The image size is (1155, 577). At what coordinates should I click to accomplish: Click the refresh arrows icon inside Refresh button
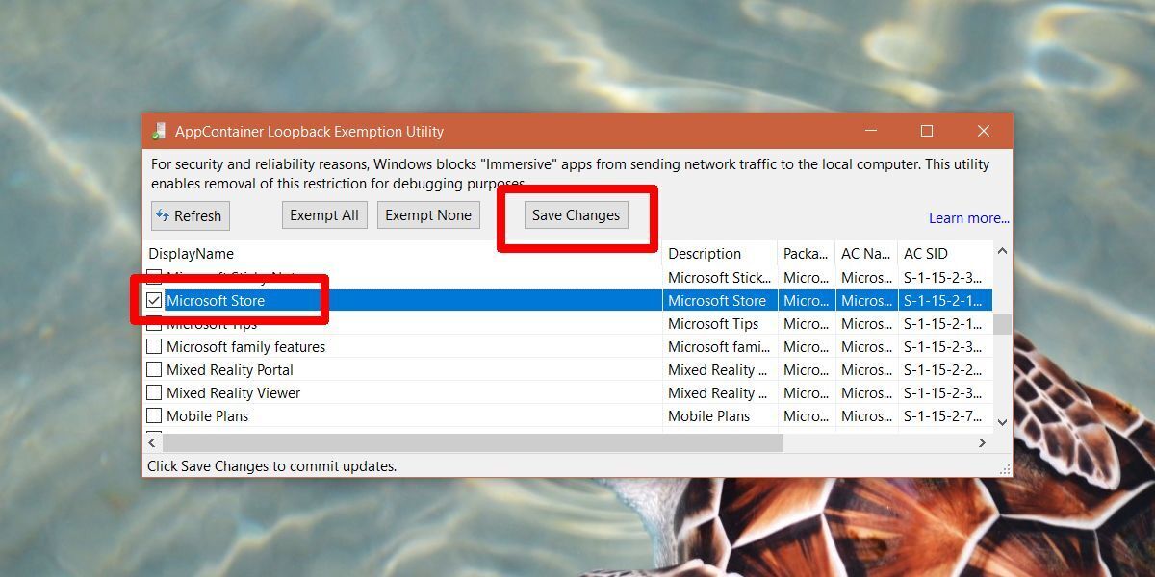point(162,215)
